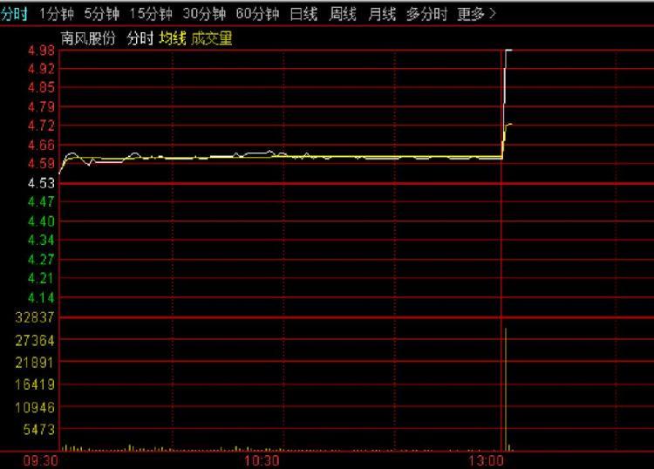The image size is (654, 469).
Task: Click the 4.92 price axis label
Action: 41,69
